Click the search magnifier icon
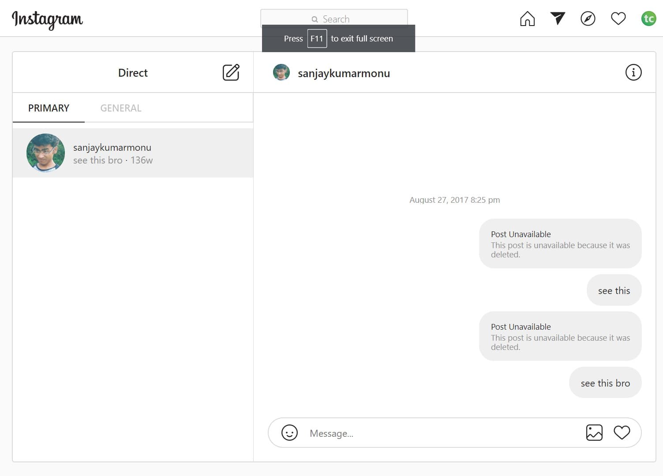The height and width of the screenshot is (476, 663). [315, 19]
